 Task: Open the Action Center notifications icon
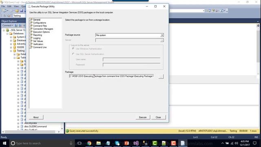coord(254,143)
